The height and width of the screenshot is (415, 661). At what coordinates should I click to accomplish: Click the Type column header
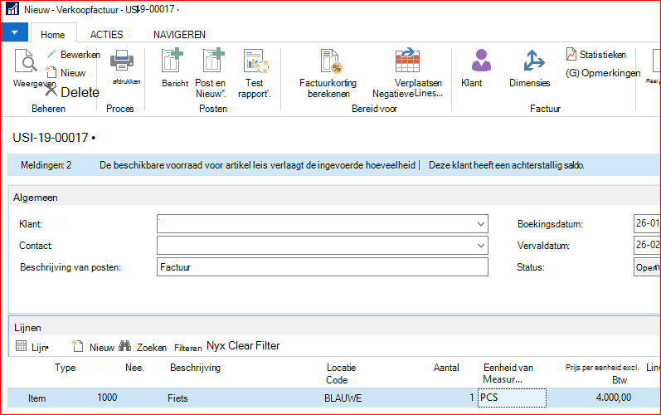click(65, 368)
